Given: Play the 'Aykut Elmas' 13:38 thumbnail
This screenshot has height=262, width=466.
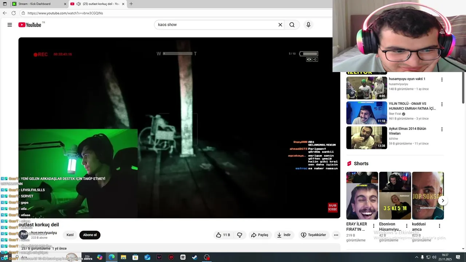Looking at the screenshot, I should pos(367,138).
